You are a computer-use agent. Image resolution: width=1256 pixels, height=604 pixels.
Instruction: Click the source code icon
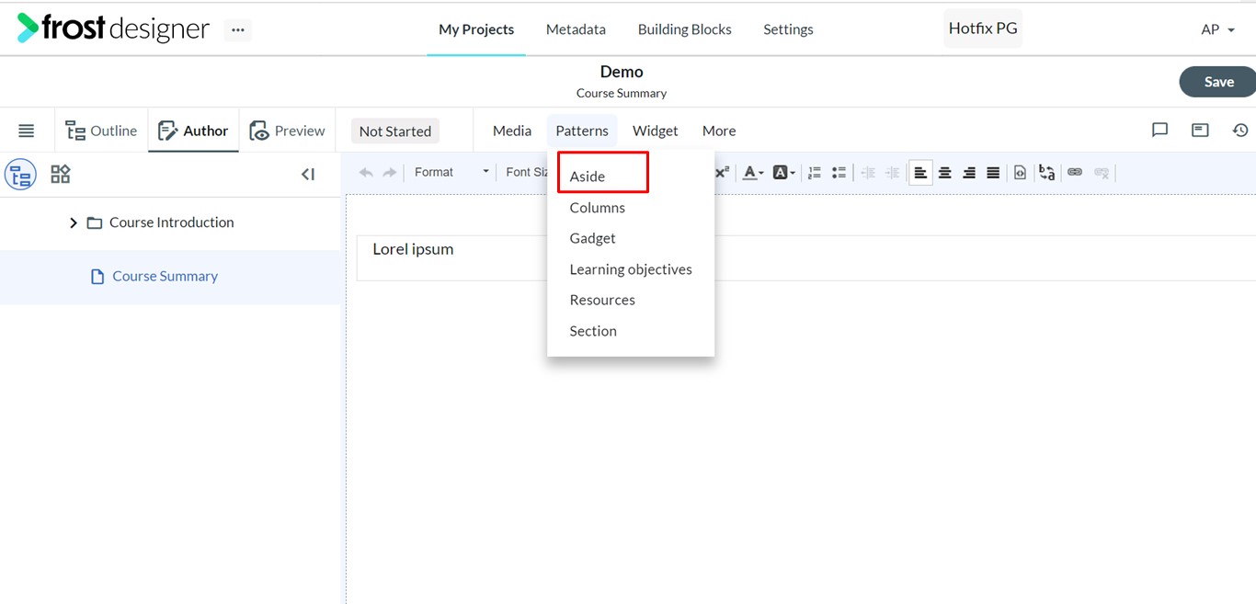click(1020, 172)
